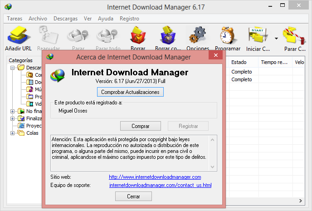Viewport: 312px width, 211px height.
Task: Click the large IDM globe logo in dialog
Action: pyautogui.click(x=58, y=75)
